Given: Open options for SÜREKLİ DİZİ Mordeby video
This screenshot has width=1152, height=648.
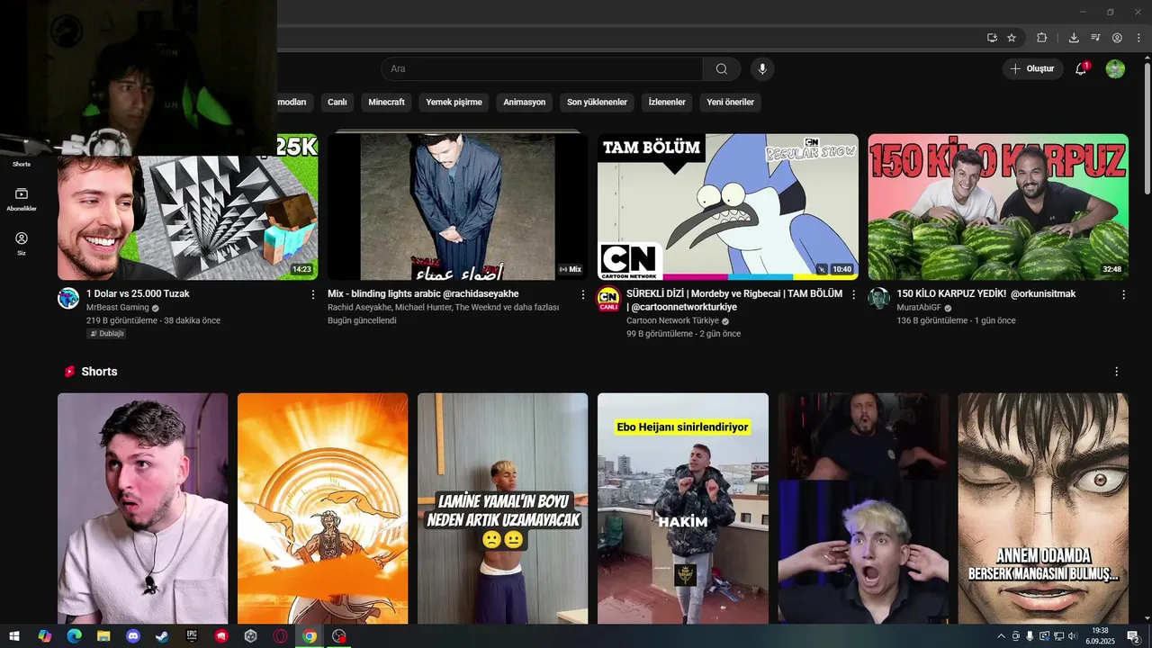Looking at the screenshot, I should [x=853, y=294].
